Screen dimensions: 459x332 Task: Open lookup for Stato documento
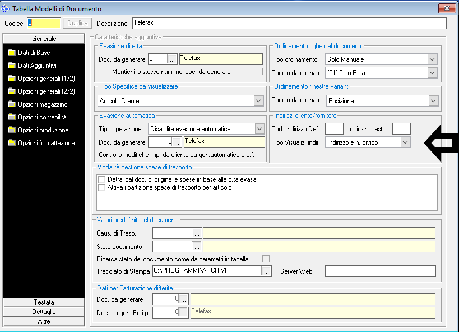coord(197,247)
